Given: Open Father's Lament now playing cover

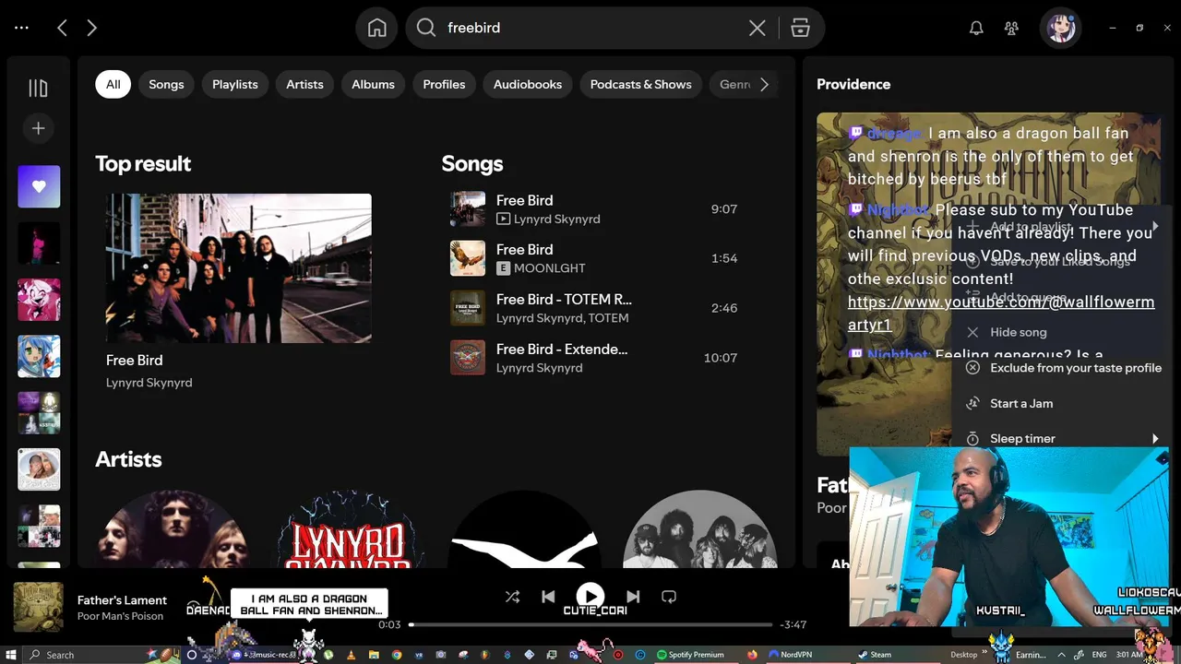Looking at the screenshot, I should (39, 607).
